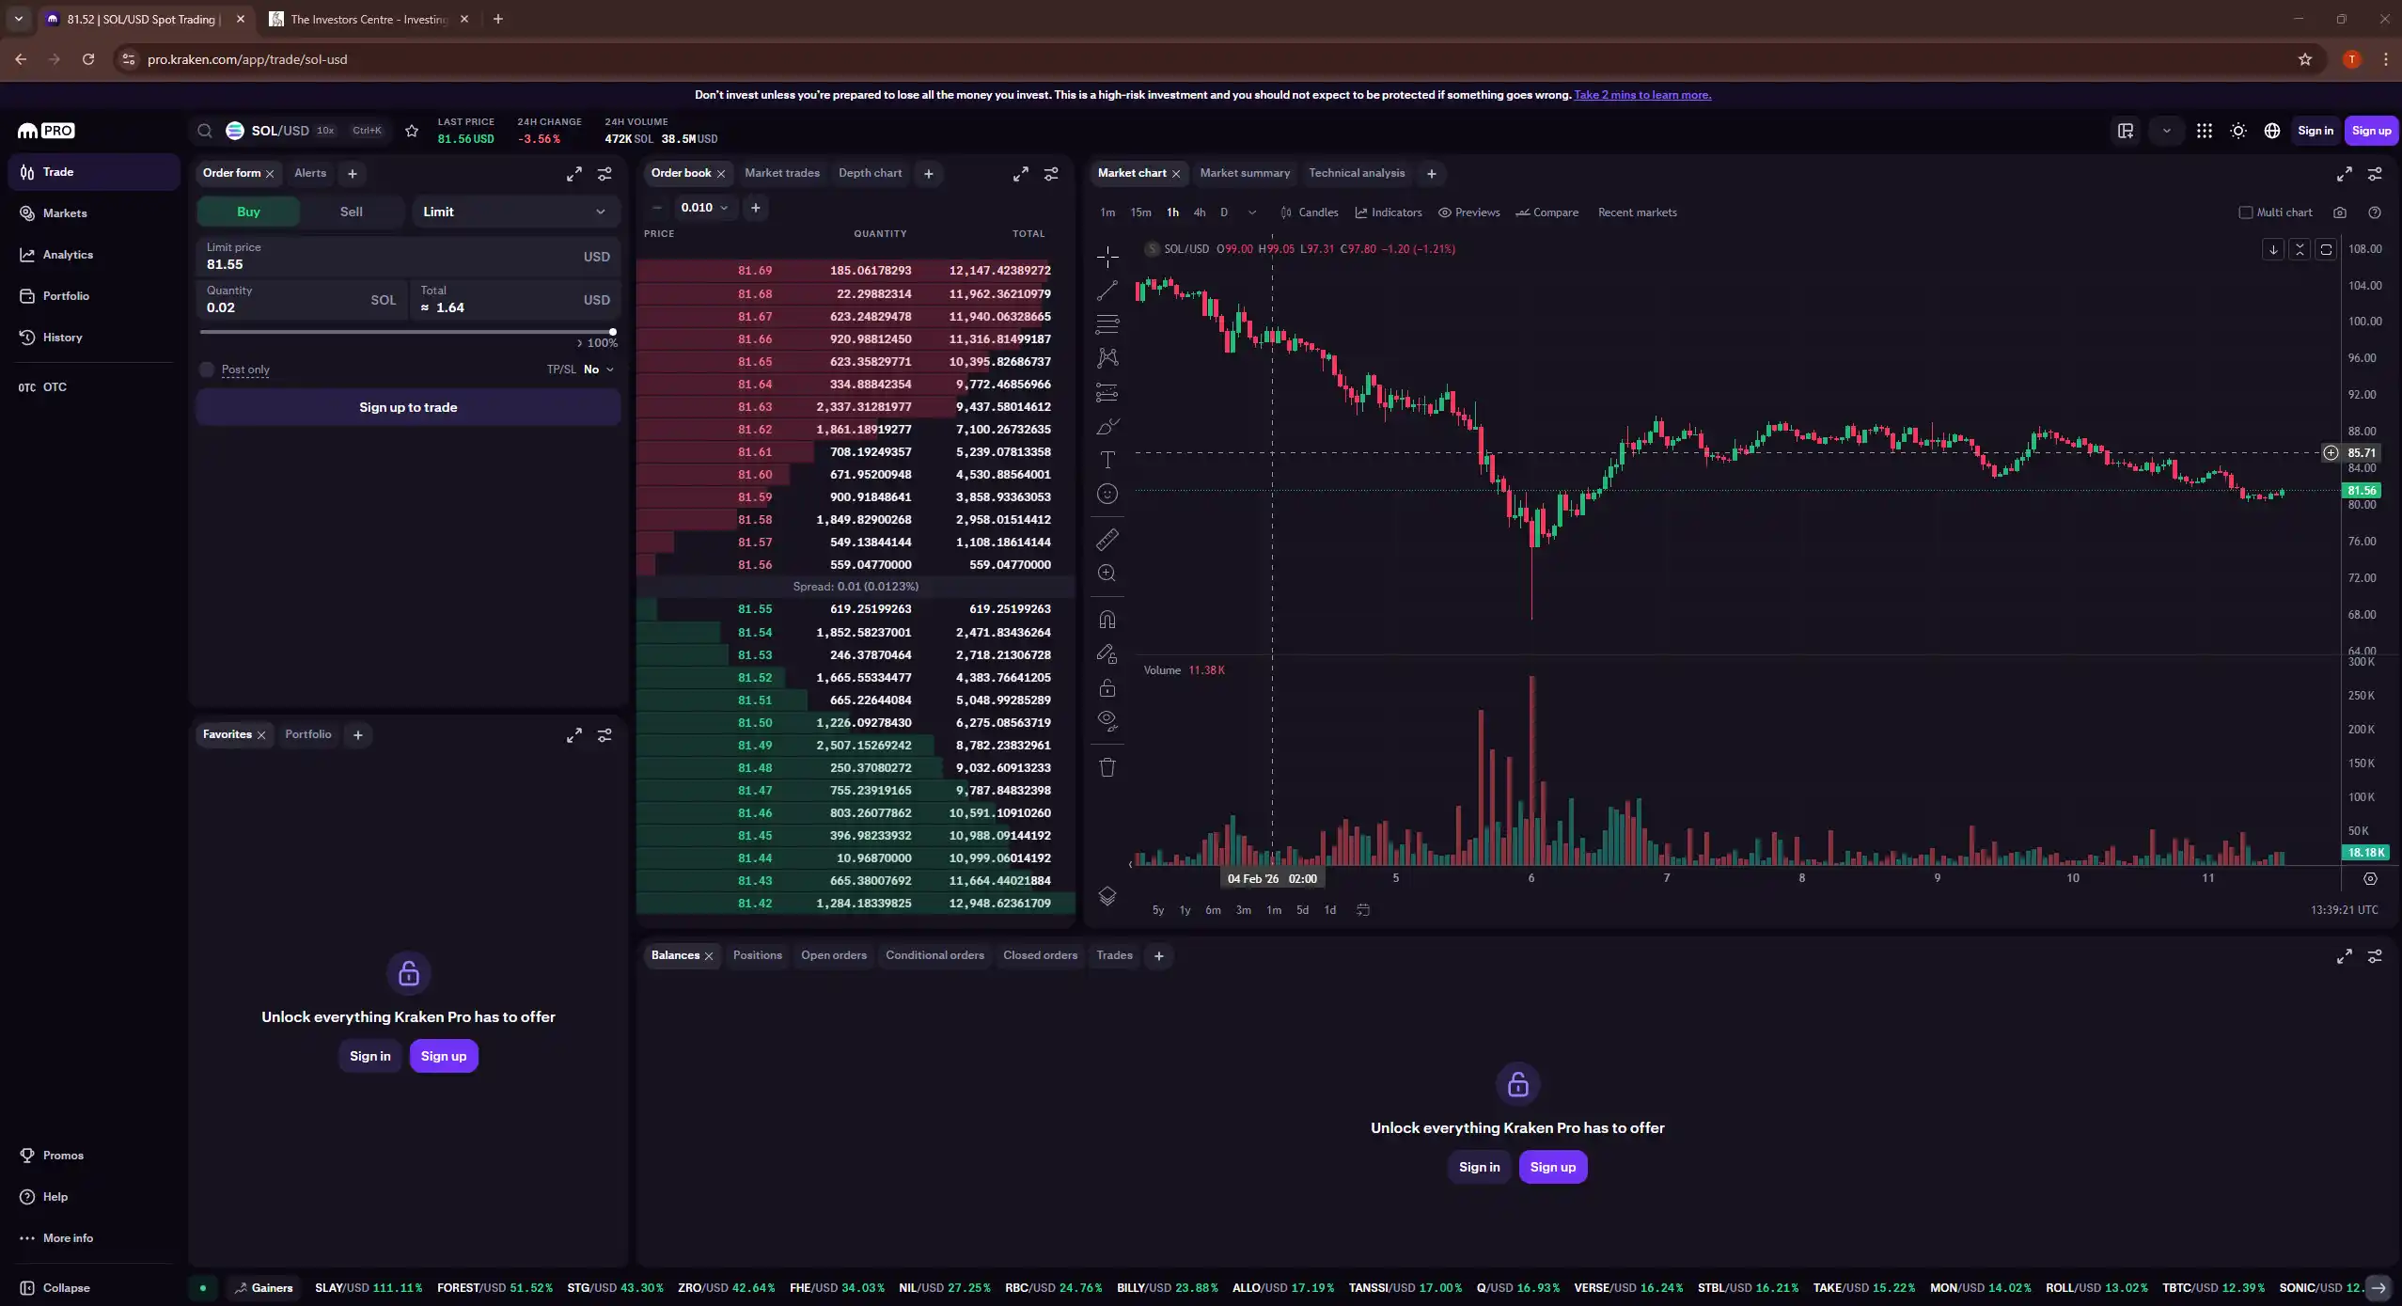Open the browser tab list dropdown
2402x1306 pixels.
[x=18, y=19]
